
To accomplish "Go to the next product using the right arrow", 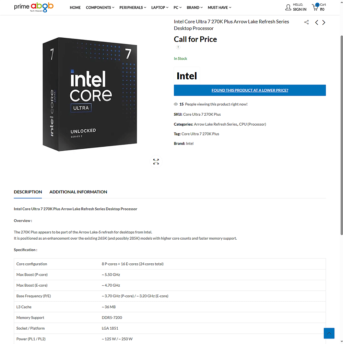I will coord(323,22).
